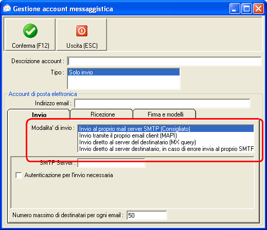Viewport: 267px width, 230px height.
Task: Click the envelope icon in title bar
Action: click(x=7, y=9)
